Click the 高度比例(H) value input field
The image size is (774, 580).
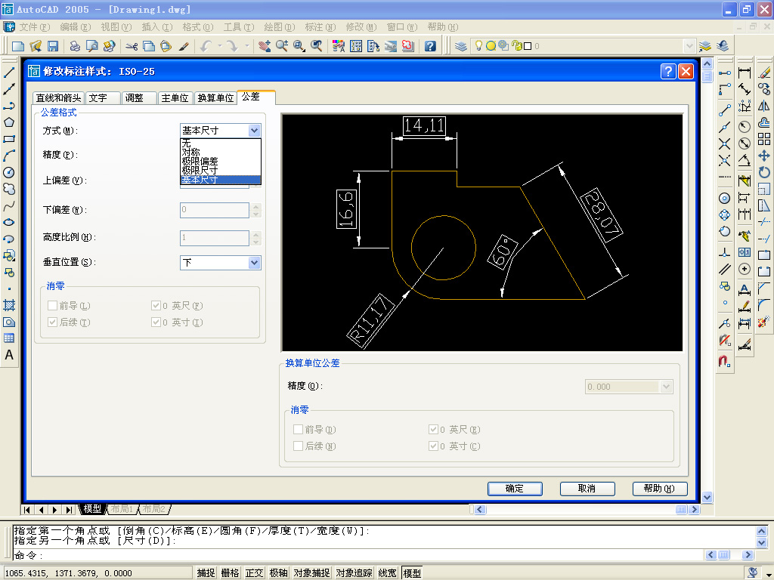pos(215,238)
